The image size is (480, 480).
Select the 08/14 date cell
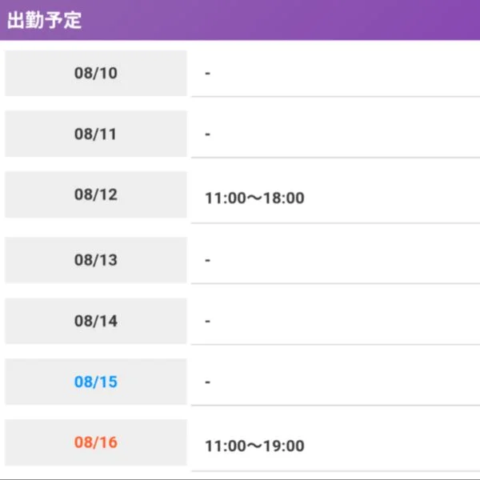tap(96, 321)
